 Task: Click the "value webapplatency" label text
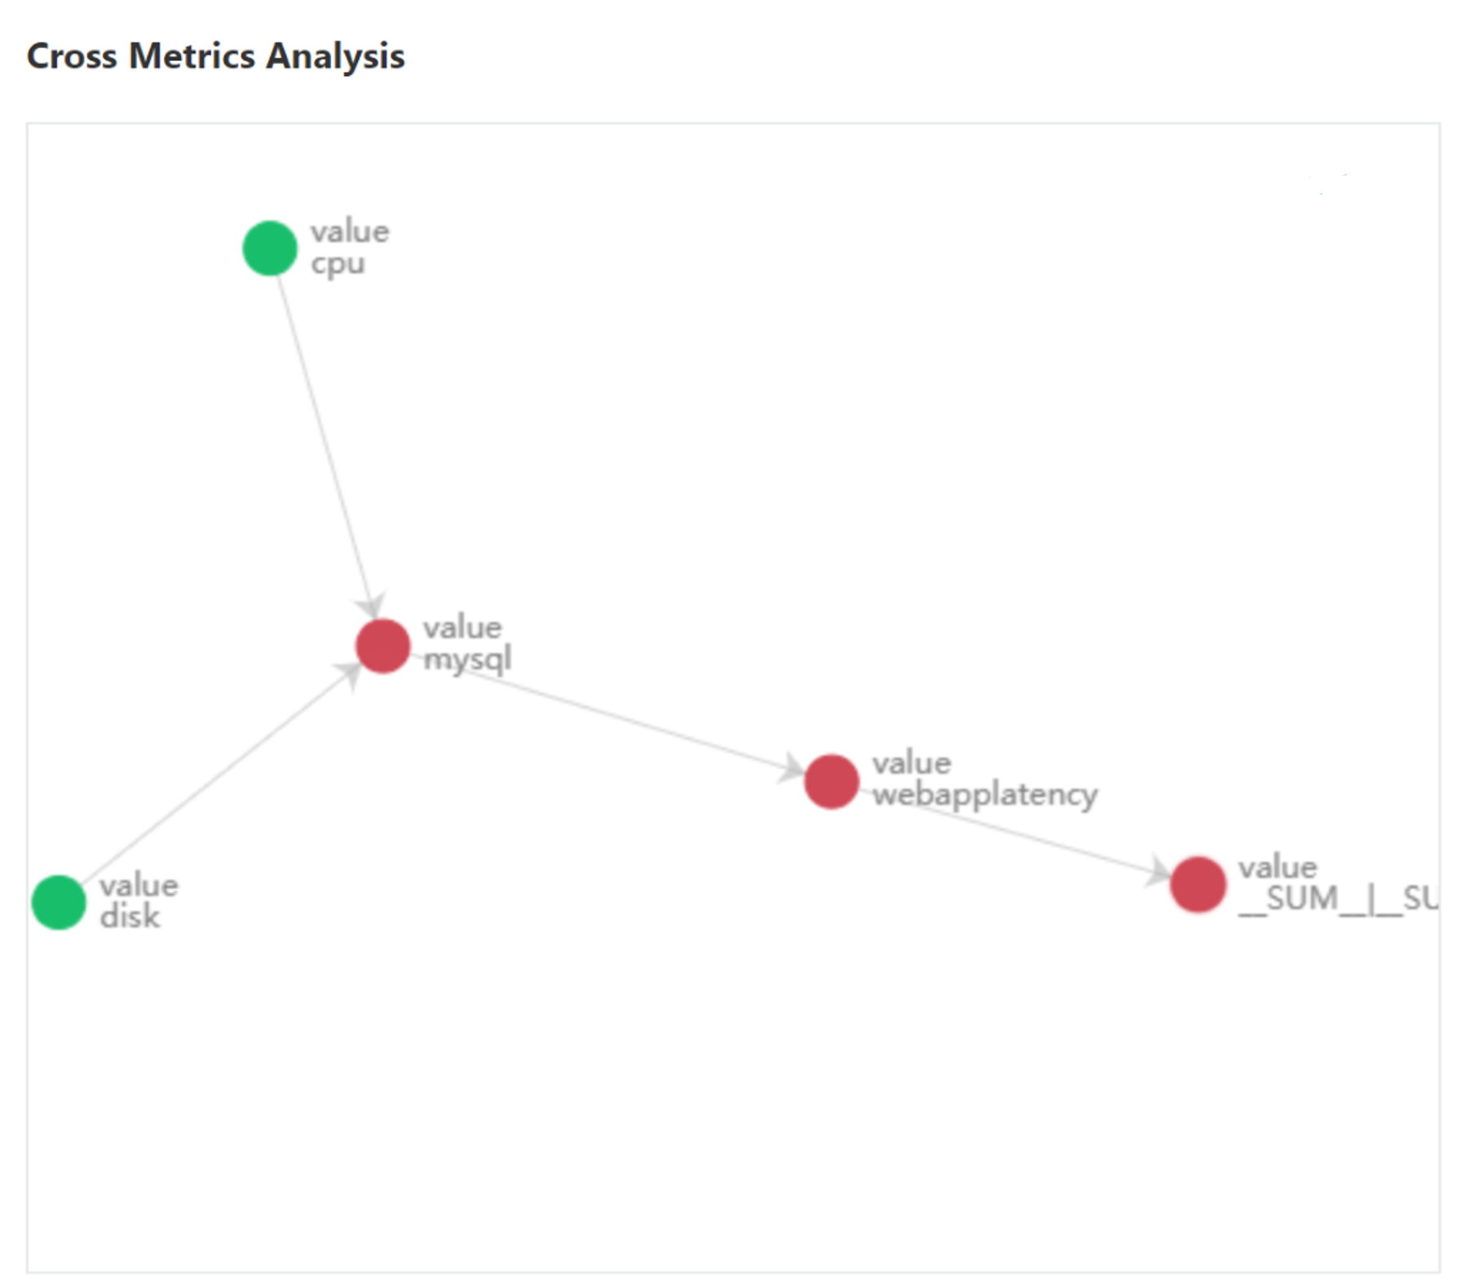click(984, 780)
